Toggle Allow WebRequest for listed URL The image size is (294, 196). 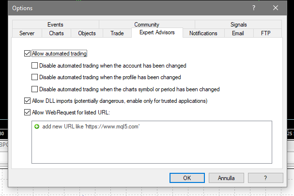27,112
